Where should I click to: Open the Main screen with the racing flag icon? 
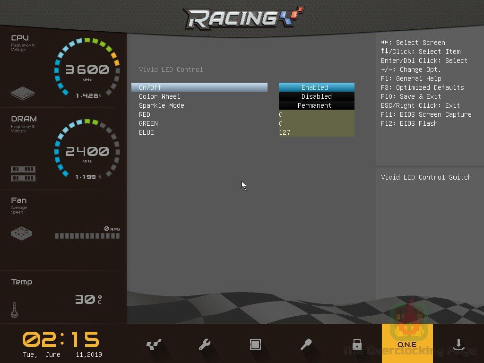[x=154, y=345]
